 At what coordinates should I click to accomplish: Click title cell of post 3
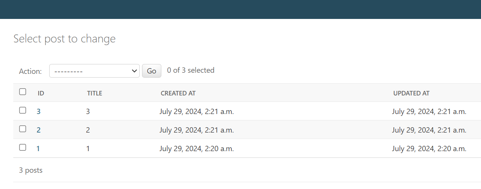point(88,111)
